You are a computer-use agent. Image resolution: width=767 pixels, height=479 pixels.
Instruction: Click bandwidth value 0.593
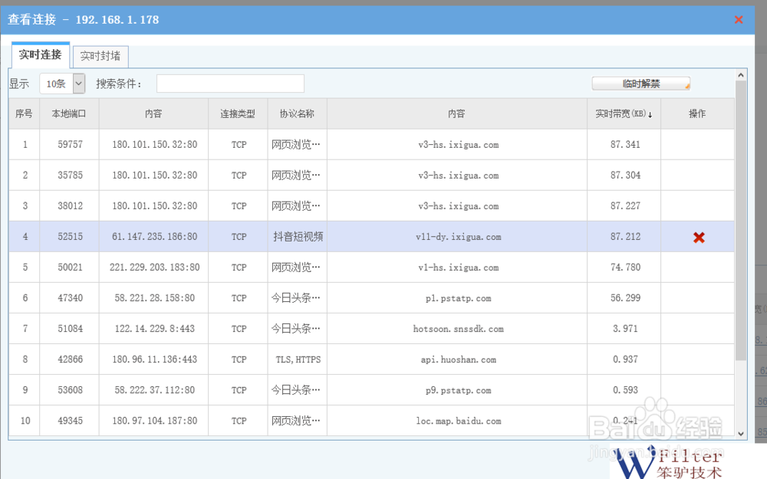coord(624,390)
